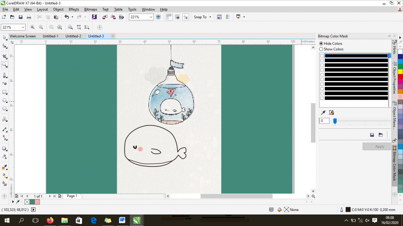Open the Undo history dropdown arrow

pos(72,17)
